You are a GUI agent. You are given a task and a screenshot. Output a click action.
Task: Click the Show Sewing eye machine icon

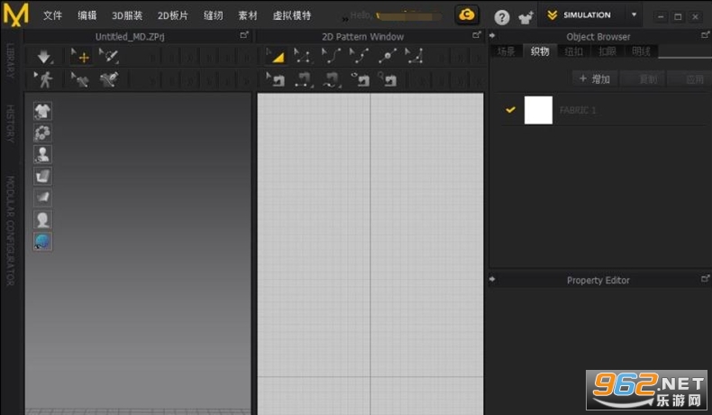tap(360, 80)
